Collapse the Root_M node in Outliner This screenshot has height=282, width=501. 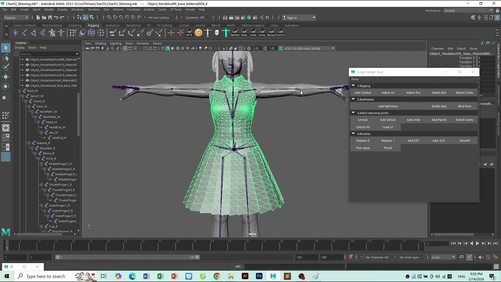tap(20, 91)
